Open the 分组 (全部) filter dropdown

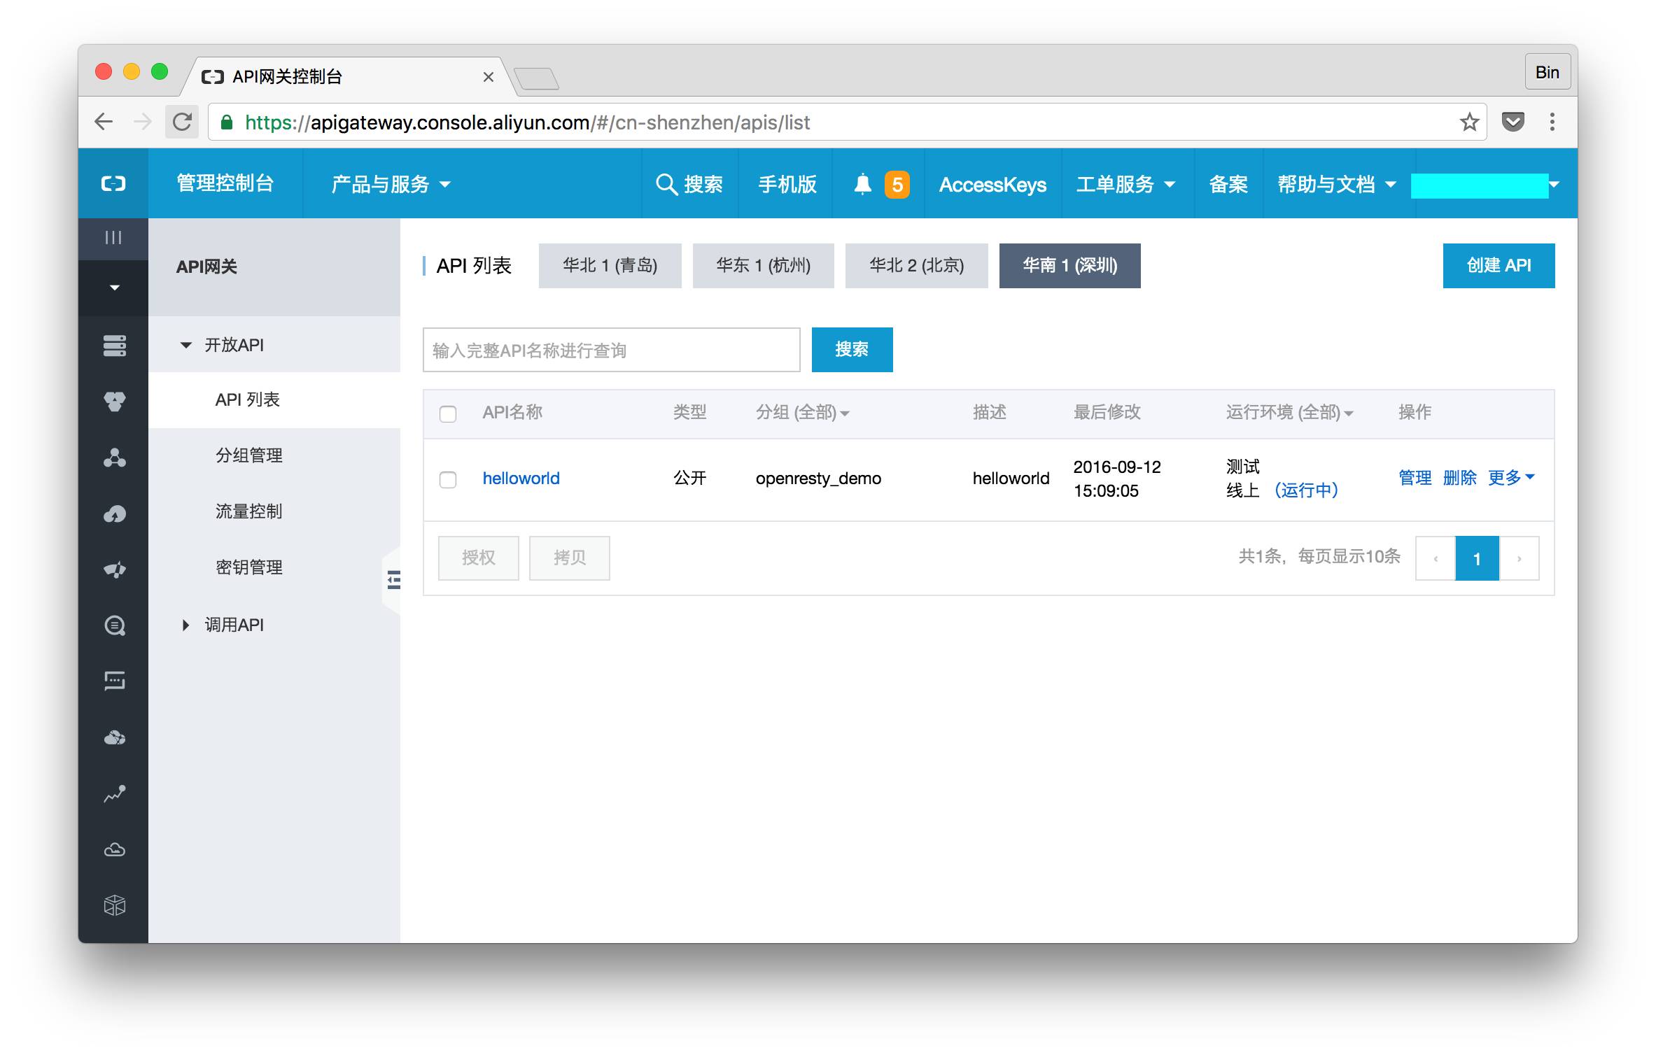point(803,412)
